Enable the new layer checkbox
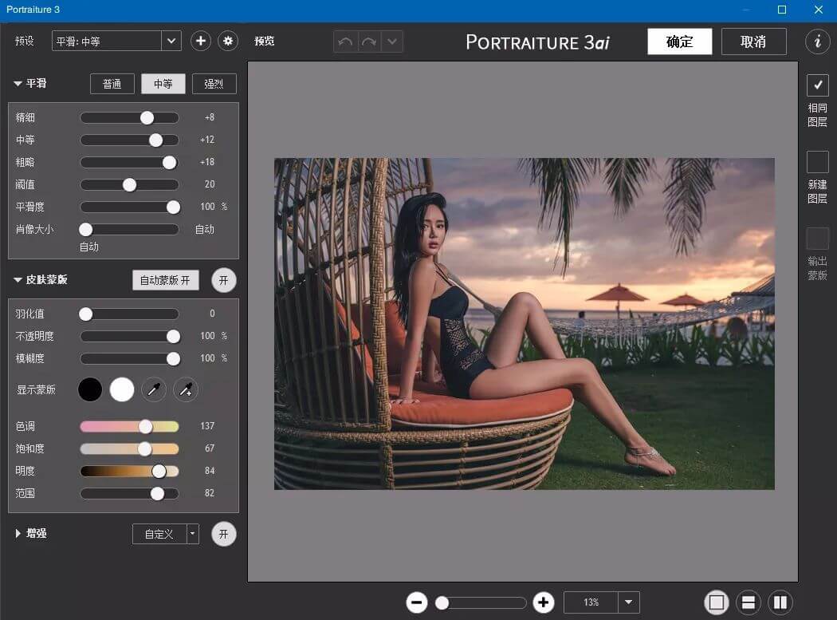The image size is (837, 620). [x=817, y=162]
